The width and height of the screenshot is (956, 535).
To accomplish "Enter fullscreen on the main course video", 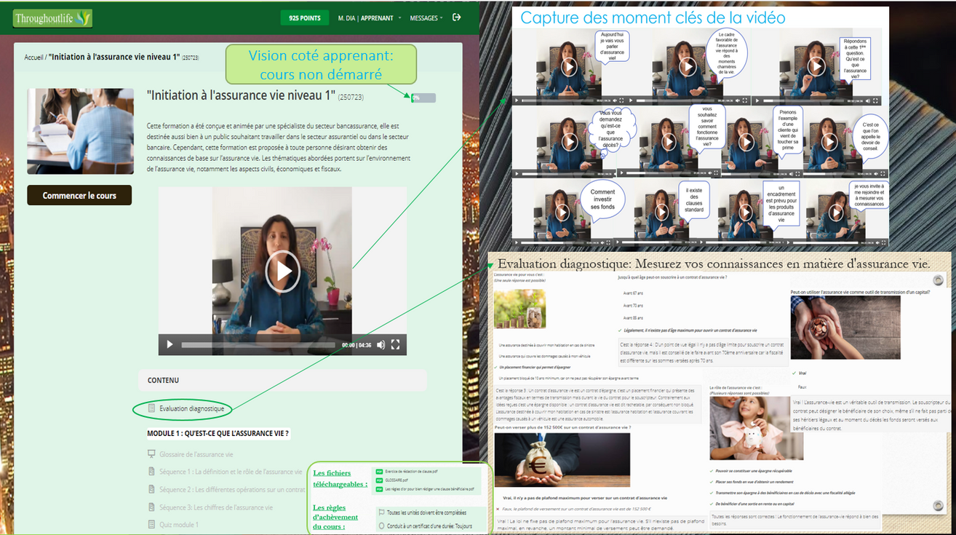I will 396,345.
